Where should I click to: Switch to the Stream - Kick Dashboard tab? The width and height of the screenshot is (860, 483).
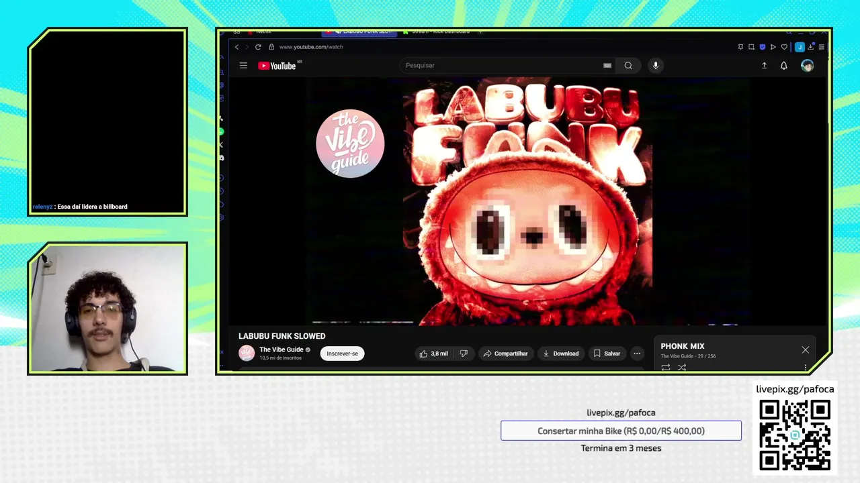point(440,32)
